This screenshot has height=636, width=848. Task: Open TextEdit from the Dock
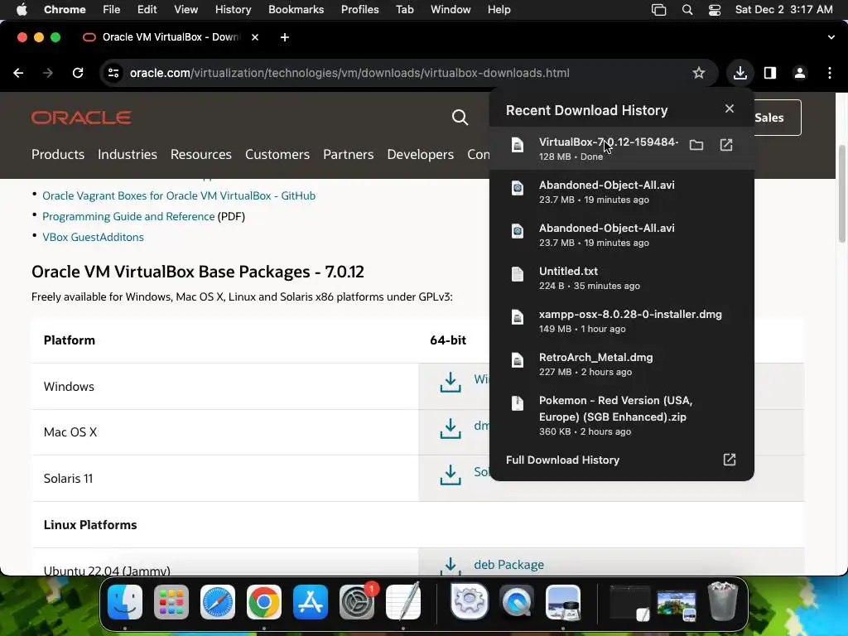pos(403,601)
